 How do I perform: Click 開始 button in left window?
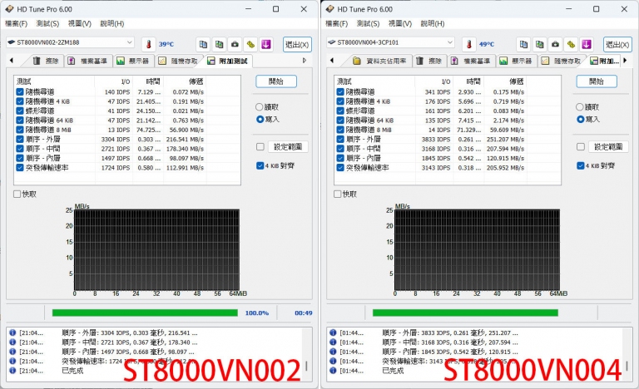[x=276, y=81]
